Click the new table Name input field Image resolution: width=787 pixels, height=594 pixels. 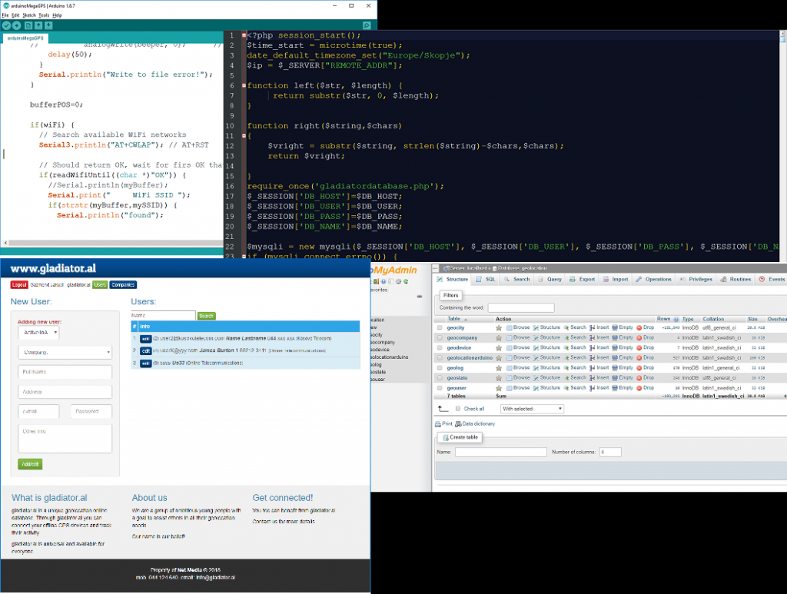coord(501,452)
